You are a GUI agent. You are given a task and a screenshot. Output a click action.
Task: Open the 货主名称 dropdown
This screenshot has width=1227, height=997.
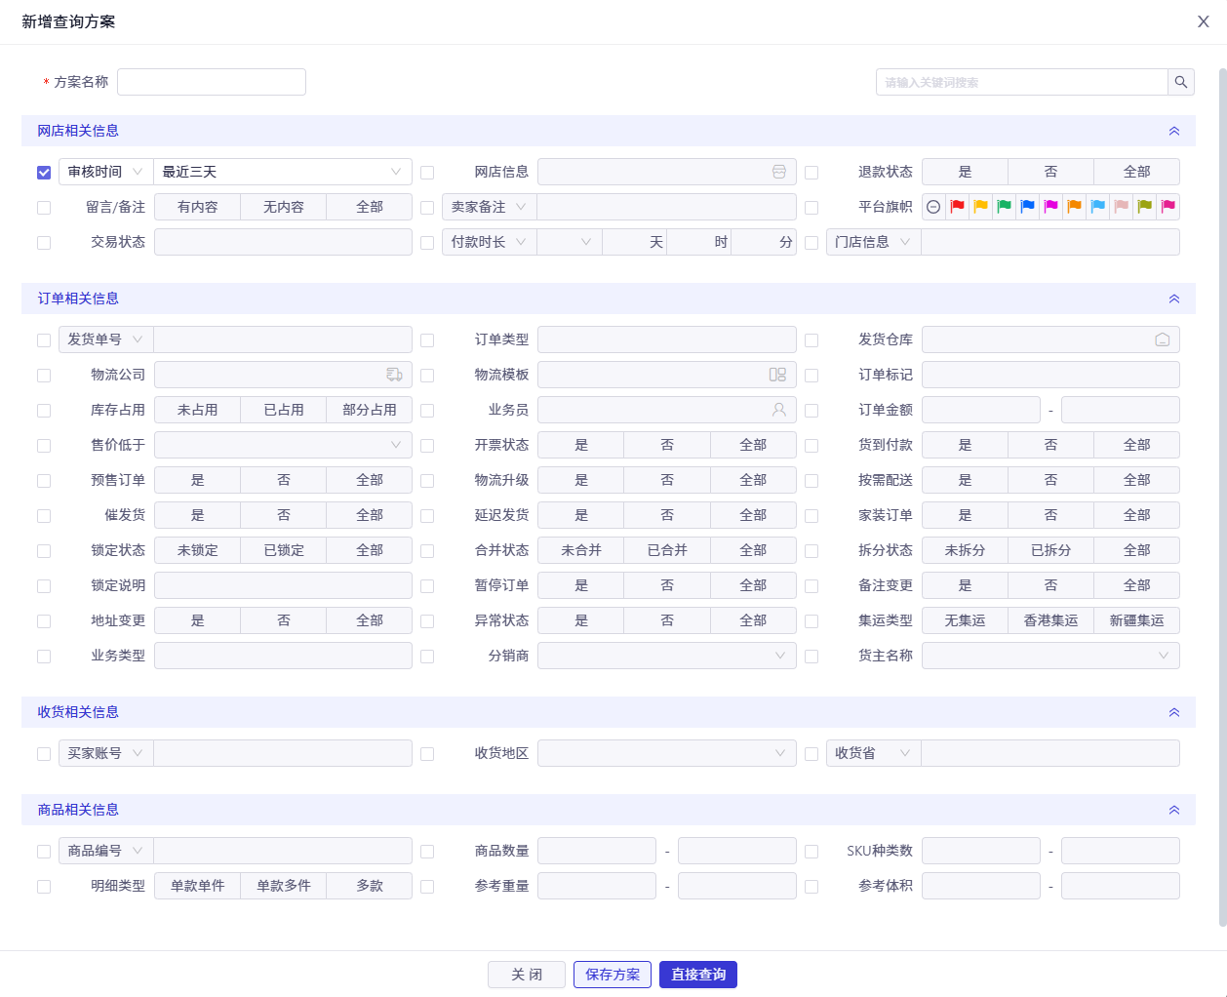click(1050, 656)
